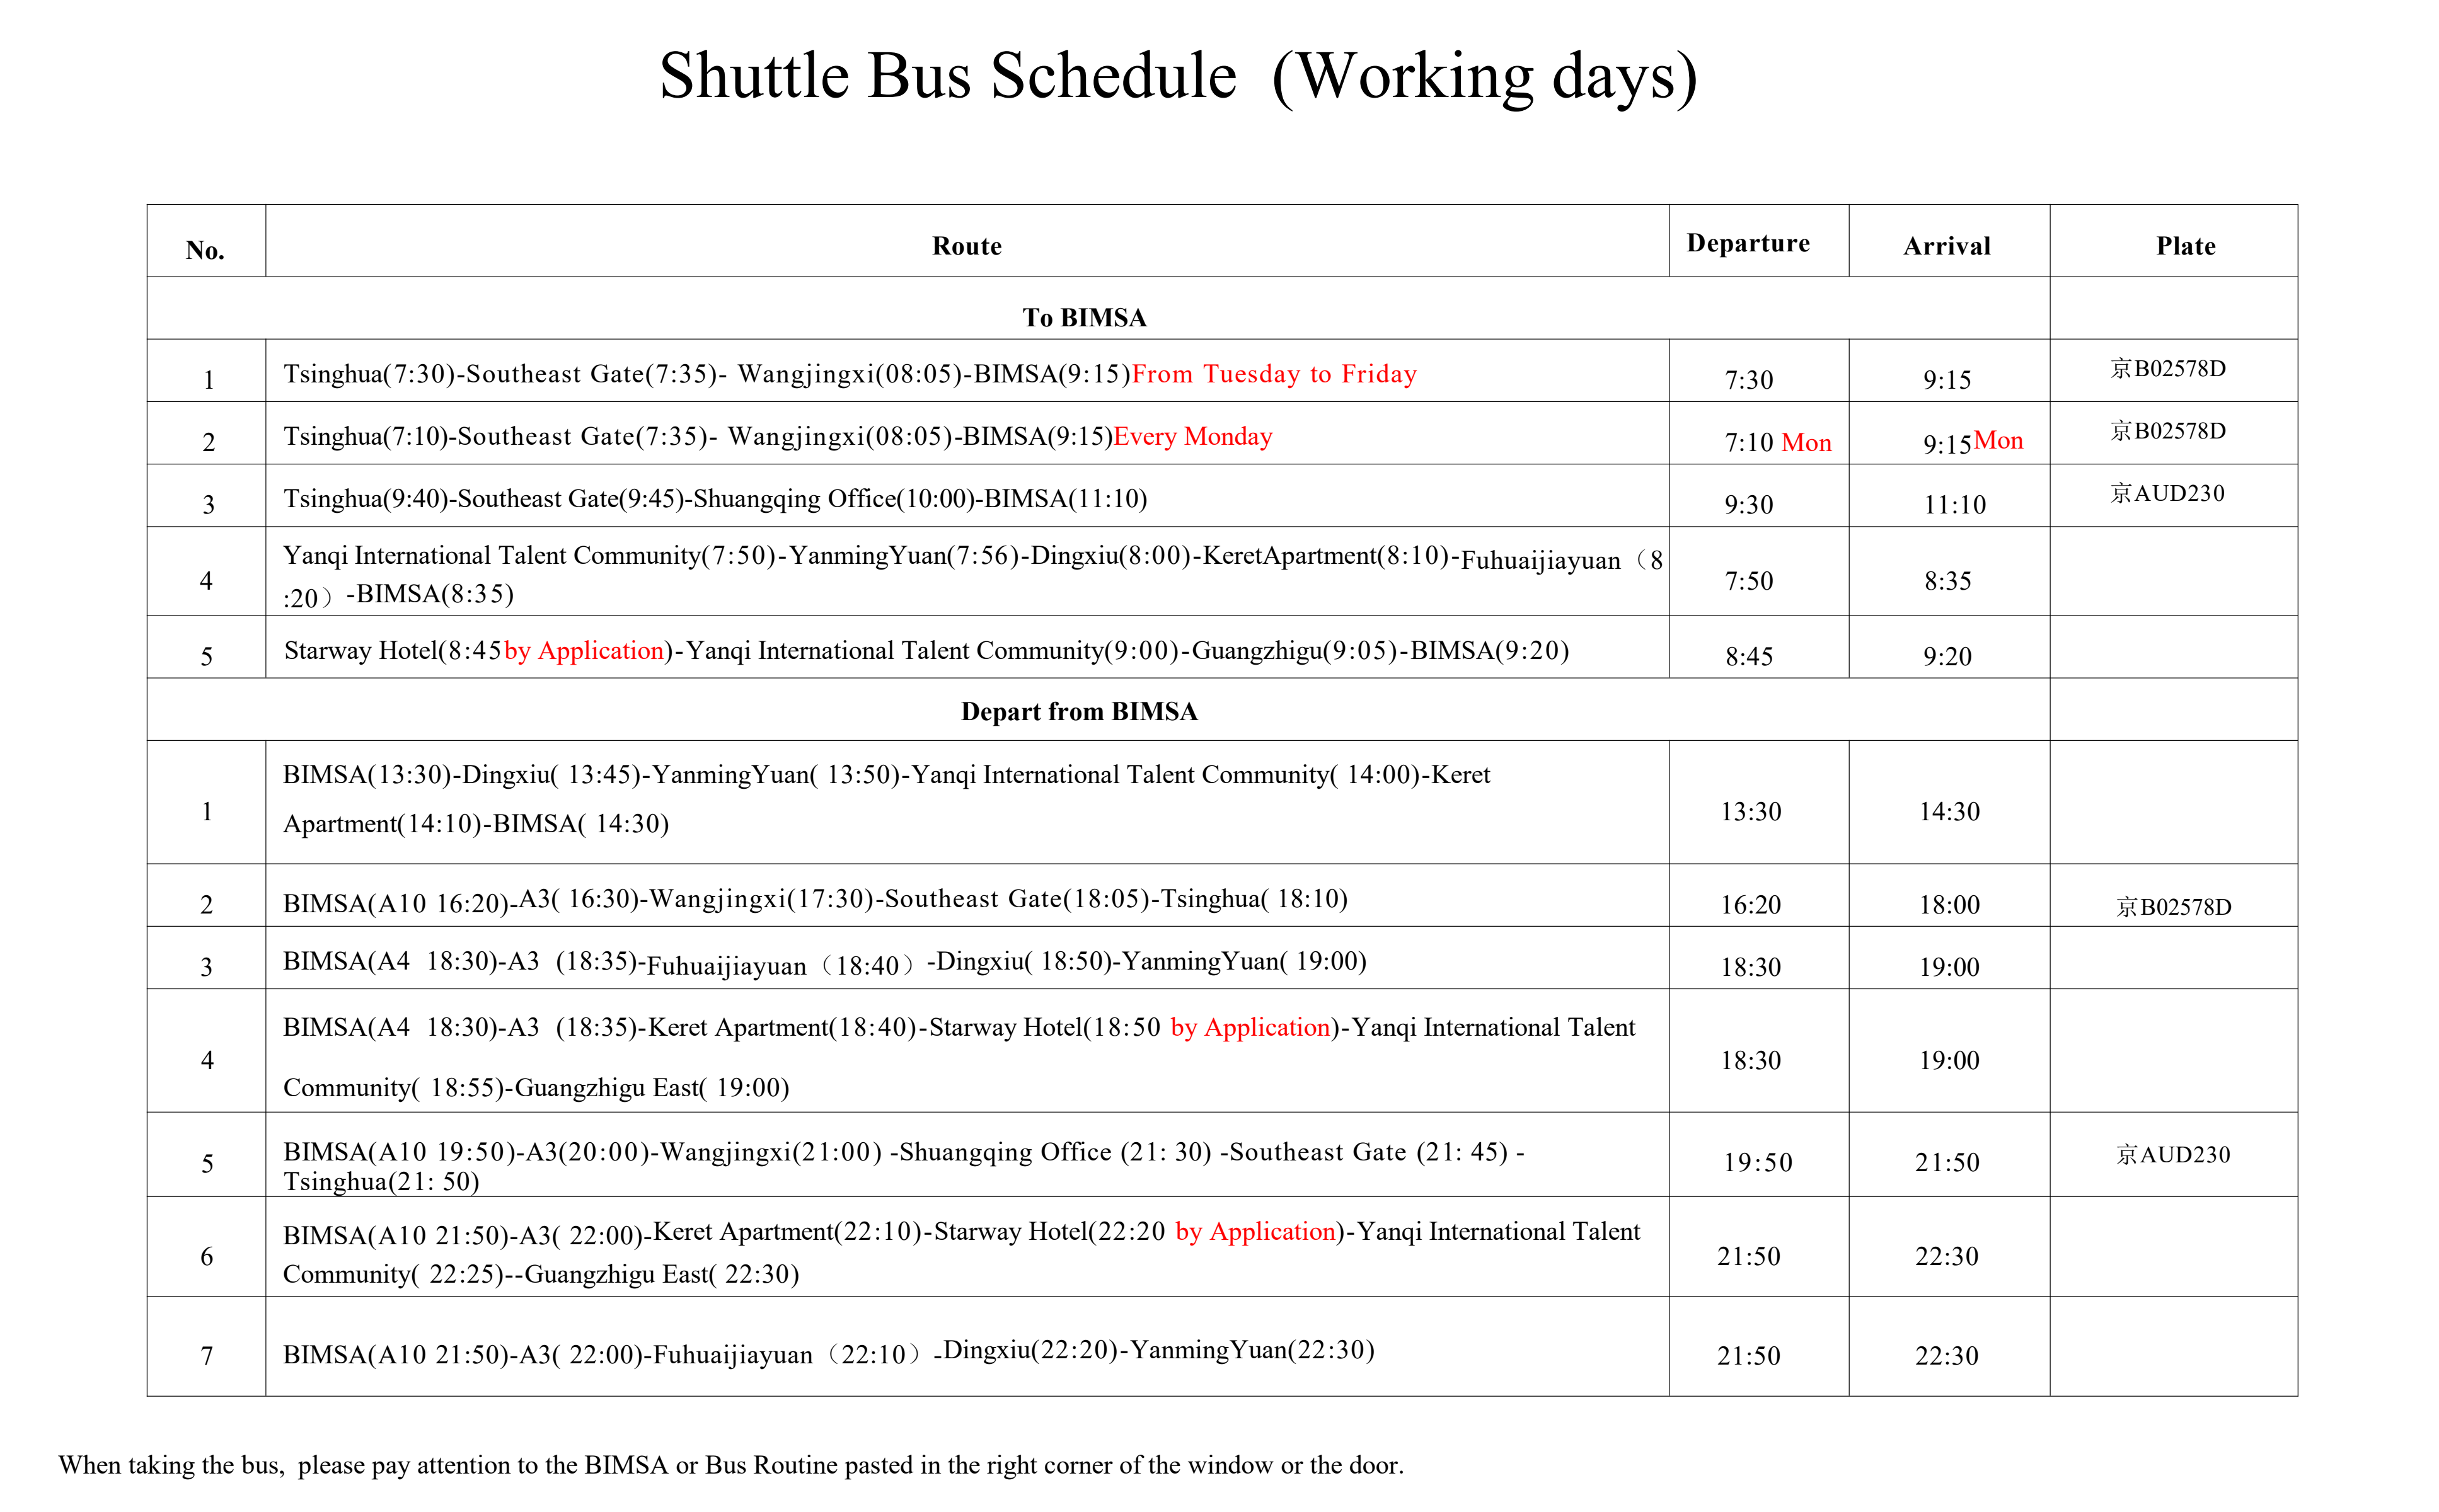Click the Route column header
This screenshot has height=1512, width=2439.
pos(966,246)
